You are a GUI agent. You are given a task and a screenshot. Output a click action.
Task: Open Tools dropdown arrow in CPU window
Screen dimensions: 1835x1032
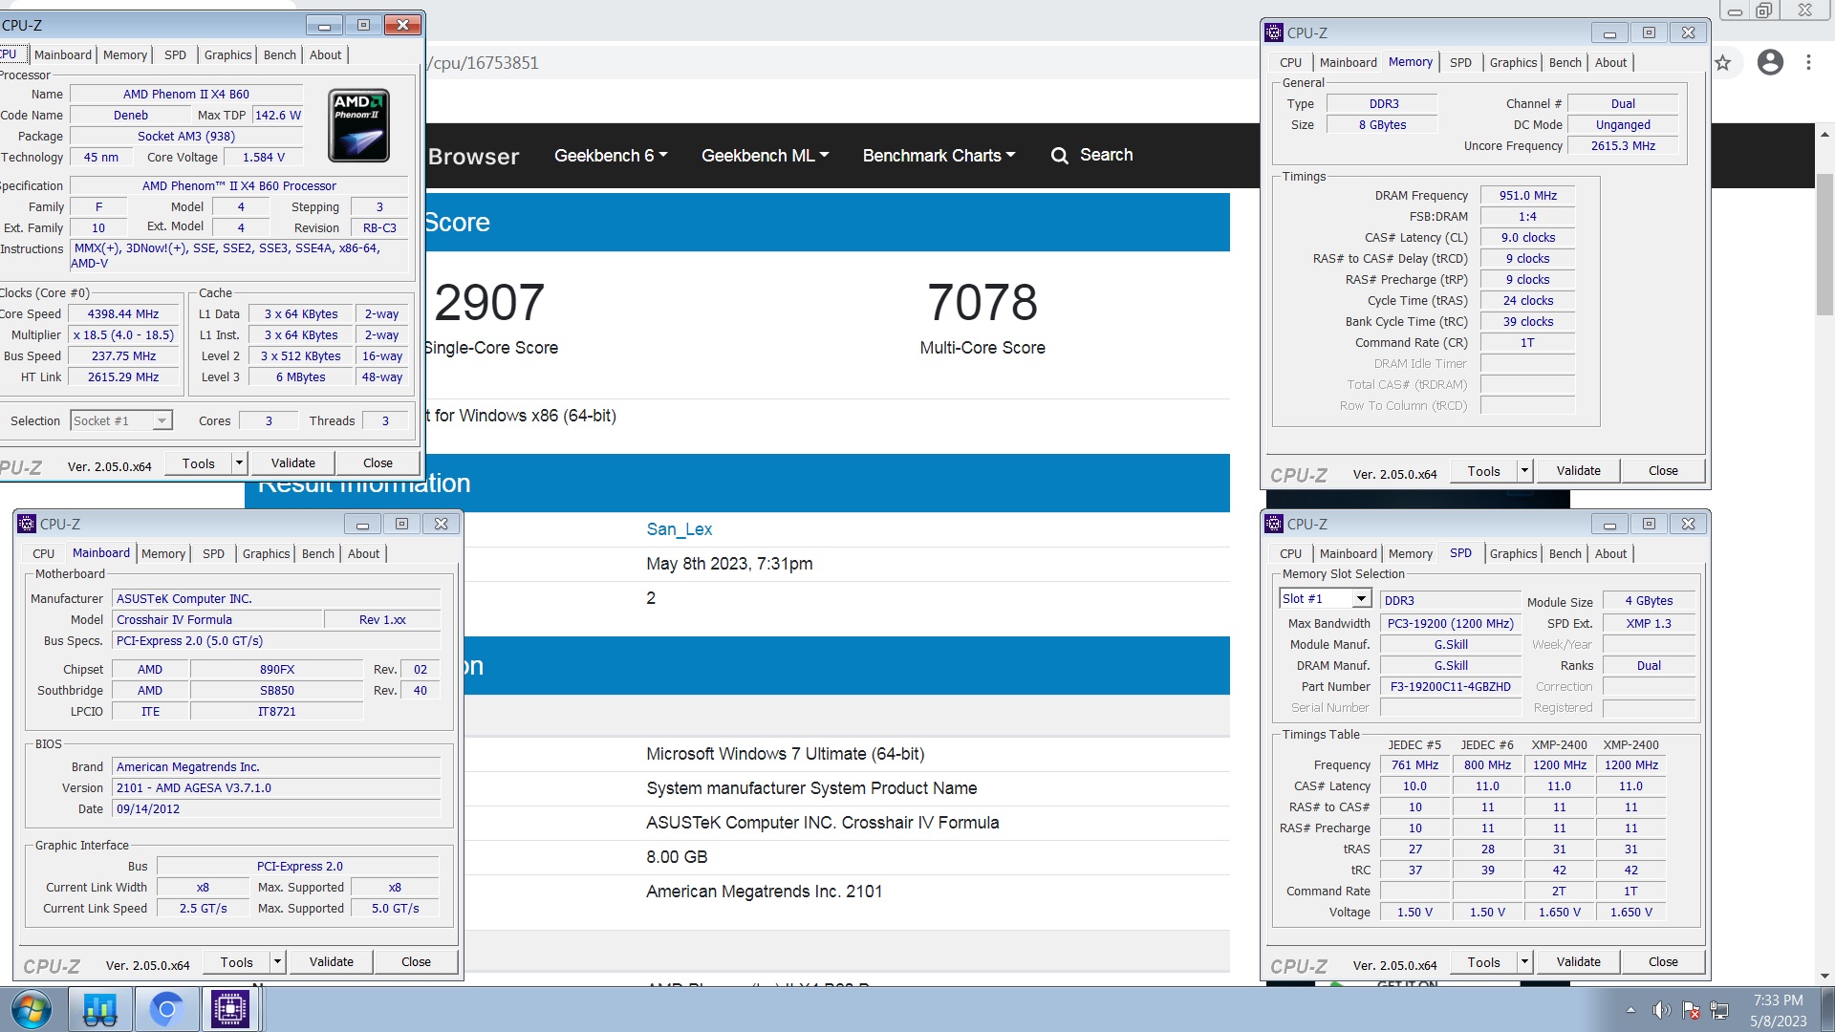click(239, 463)
